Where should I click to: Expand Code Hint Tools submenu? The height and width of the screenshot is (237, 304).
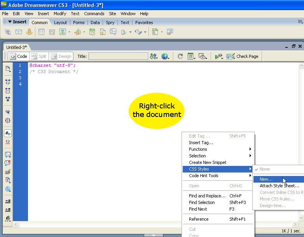pos(218,176)
